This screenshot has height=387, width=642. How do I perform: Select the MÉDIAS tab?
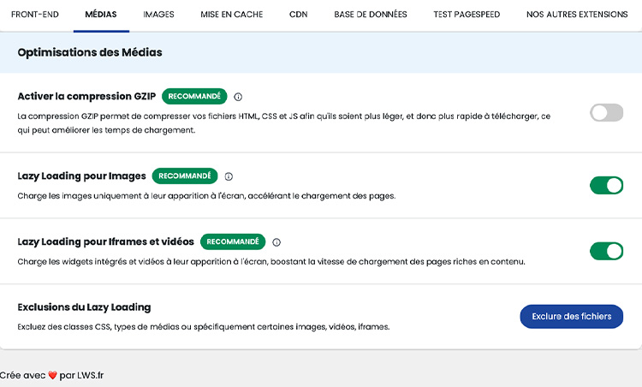pos(101,15)
